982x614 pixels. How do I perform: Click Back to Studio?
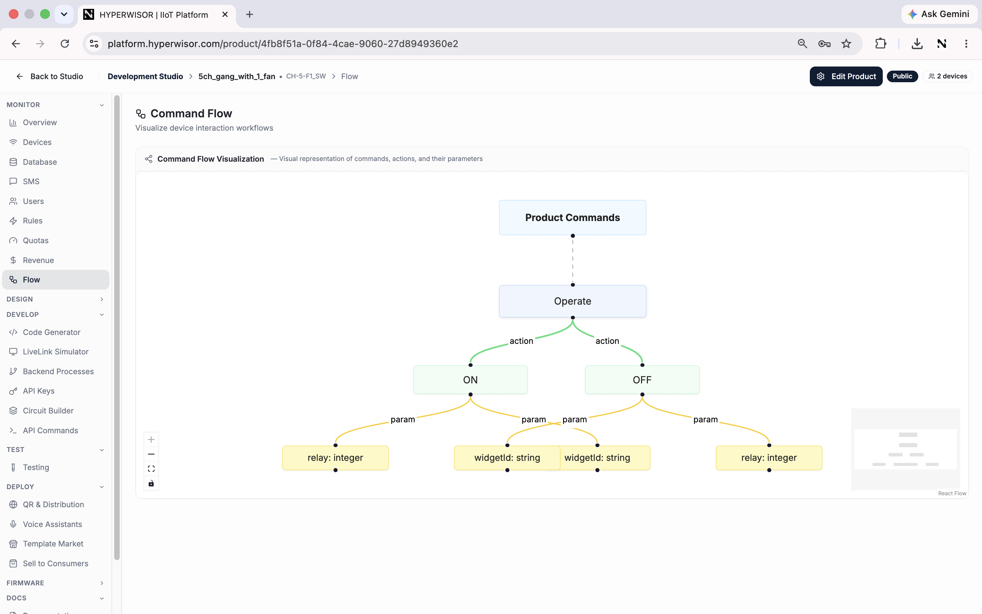point(49,76)
